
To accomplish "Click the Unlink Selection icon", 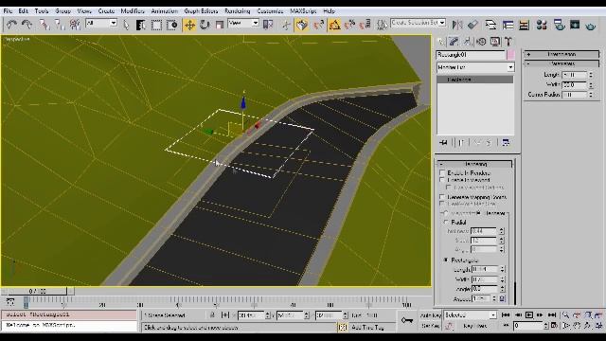I will [x=59, y=26].
